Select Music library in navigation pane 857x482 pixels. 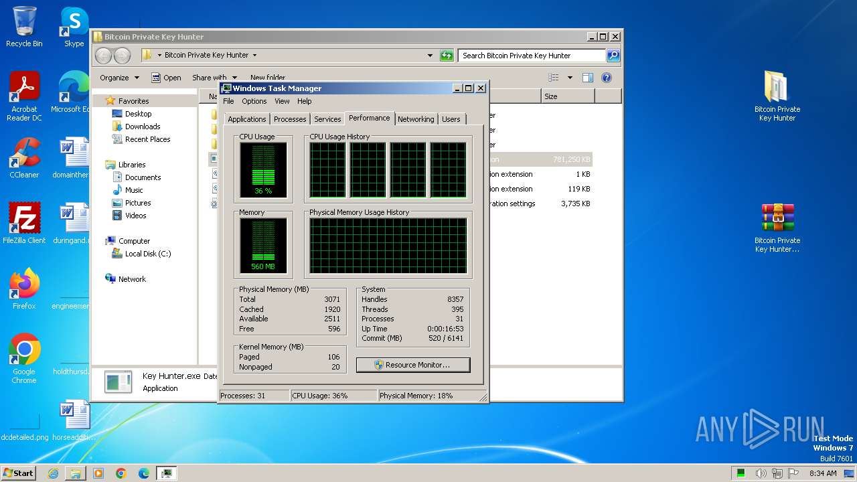click(x=134, y=190)
